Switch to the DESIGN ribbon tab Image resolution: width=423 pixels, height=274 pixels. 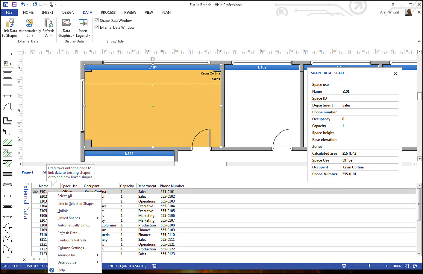point(68,12)
